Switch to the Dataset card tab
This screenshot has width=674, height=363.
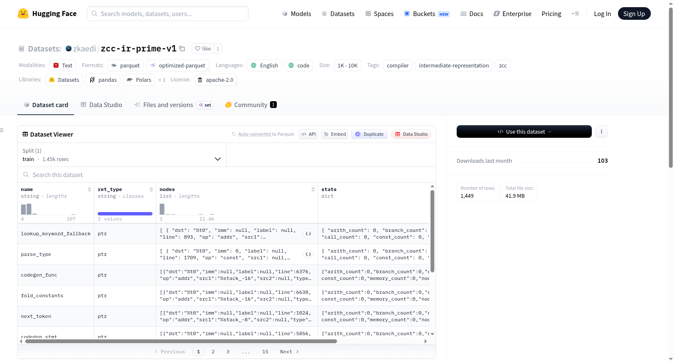click(x=46, y=105)
